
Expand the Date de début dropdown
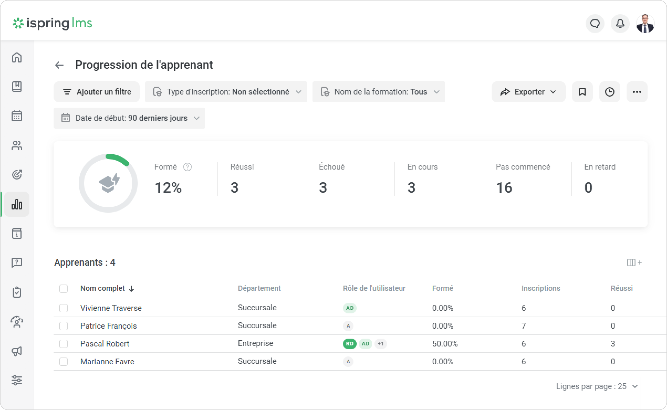[x=129, y=118]
